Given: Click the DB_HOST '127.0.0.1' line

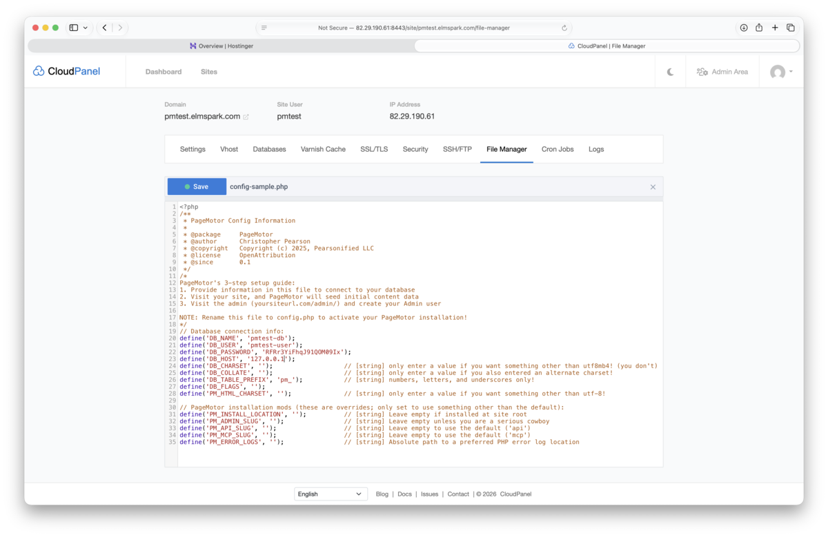Looking at the screenshot, I should pyautogui.click(x=237, y=359).
